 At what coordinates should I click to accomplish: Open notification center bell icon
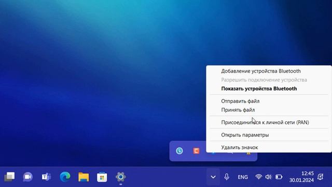click(321, 177)
